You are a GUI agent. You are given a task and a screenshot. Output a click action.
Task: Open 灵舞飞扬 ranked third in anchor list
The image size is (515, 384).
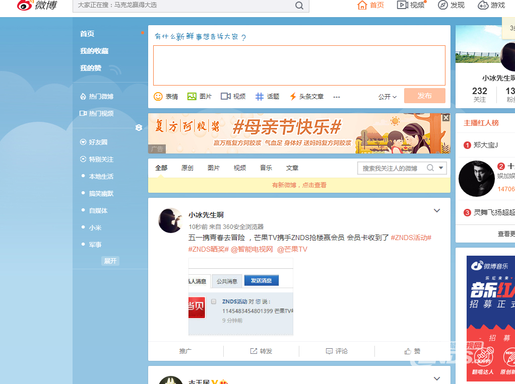tap(494, 212)
